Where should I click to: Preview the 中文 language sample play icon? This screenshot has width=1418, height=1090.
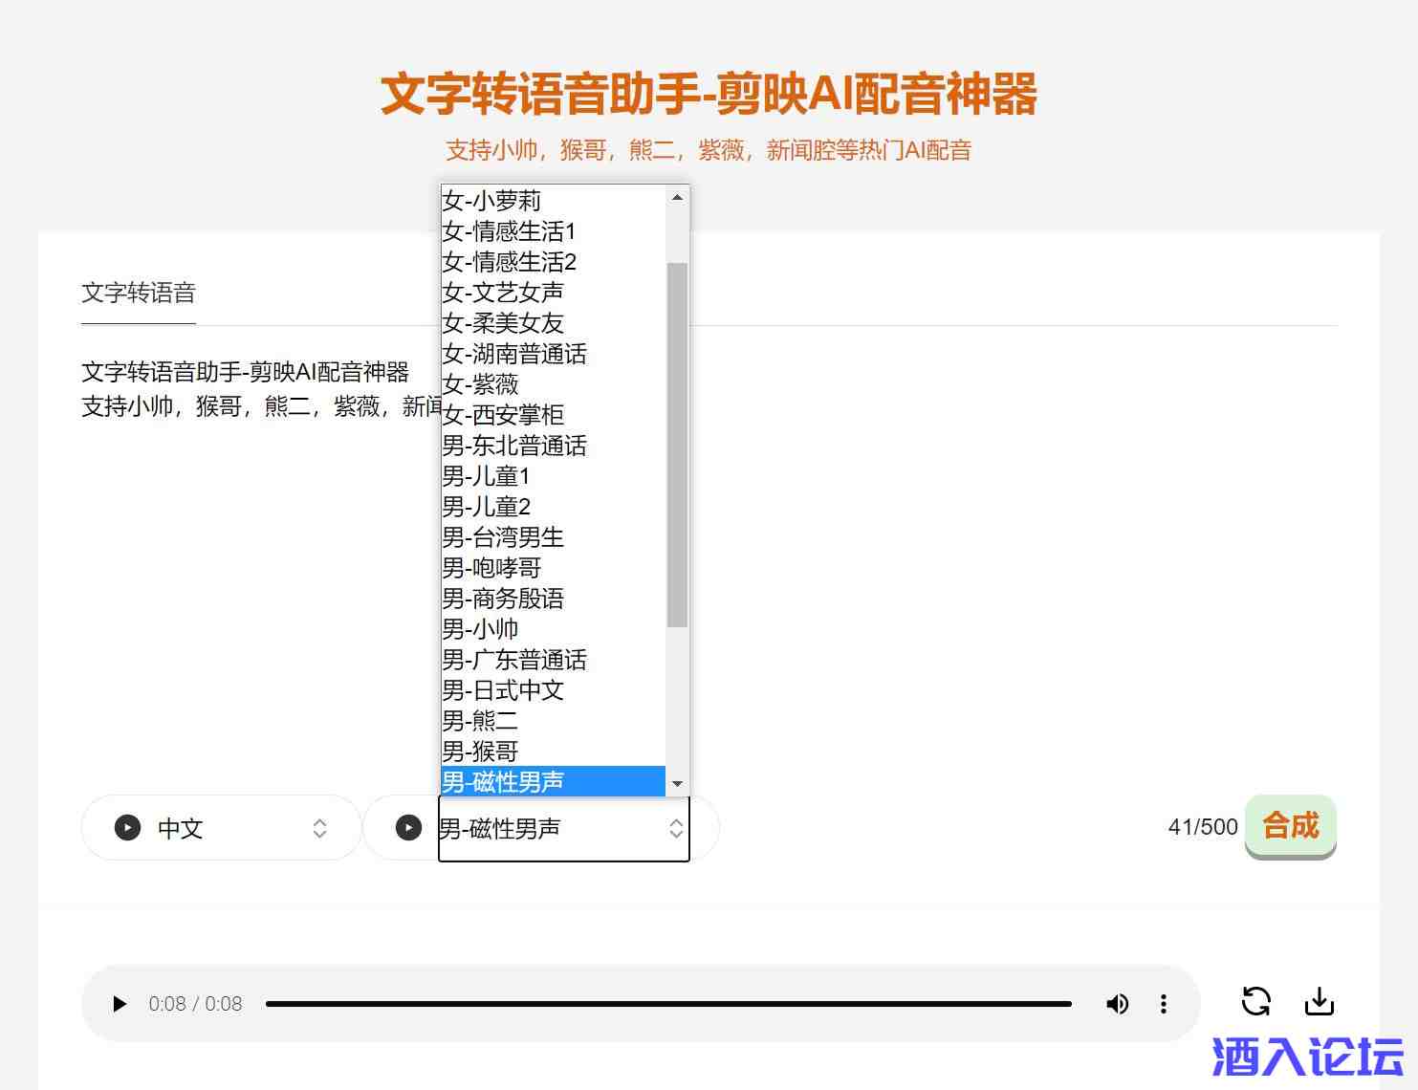click(127, 827)
